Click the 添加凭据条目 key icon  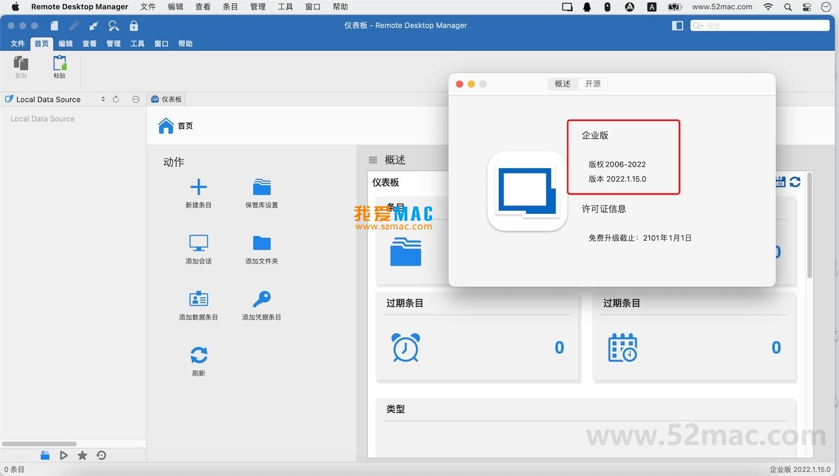(261, 299)
